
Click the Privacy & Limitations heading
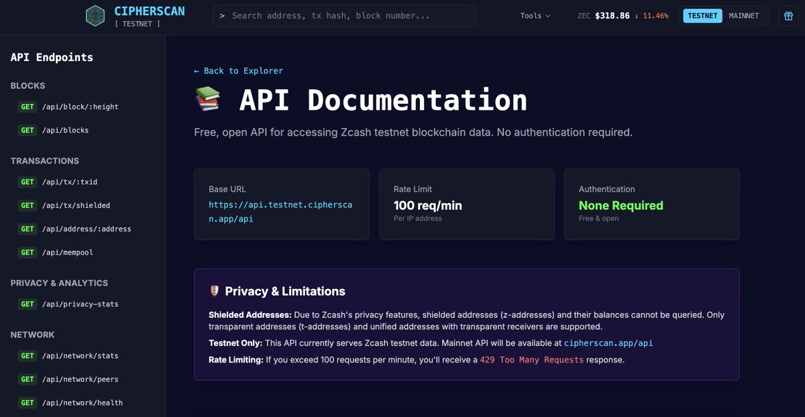pyautogui.click(x=285, y=291)
